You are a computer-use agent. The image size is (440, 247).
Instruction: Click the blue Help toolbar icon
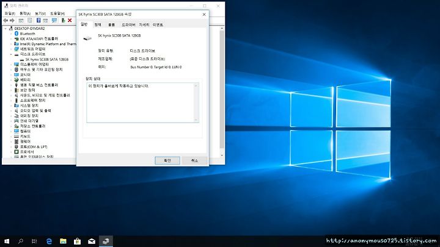click(38, 21)
